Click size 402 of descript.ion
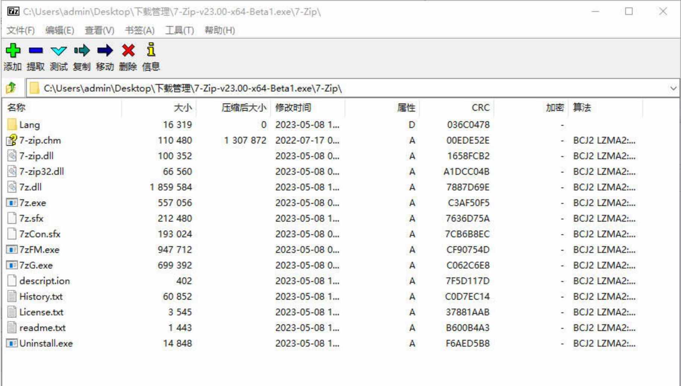The height and width of the screenshot is (386, 681). pos(184,281)
